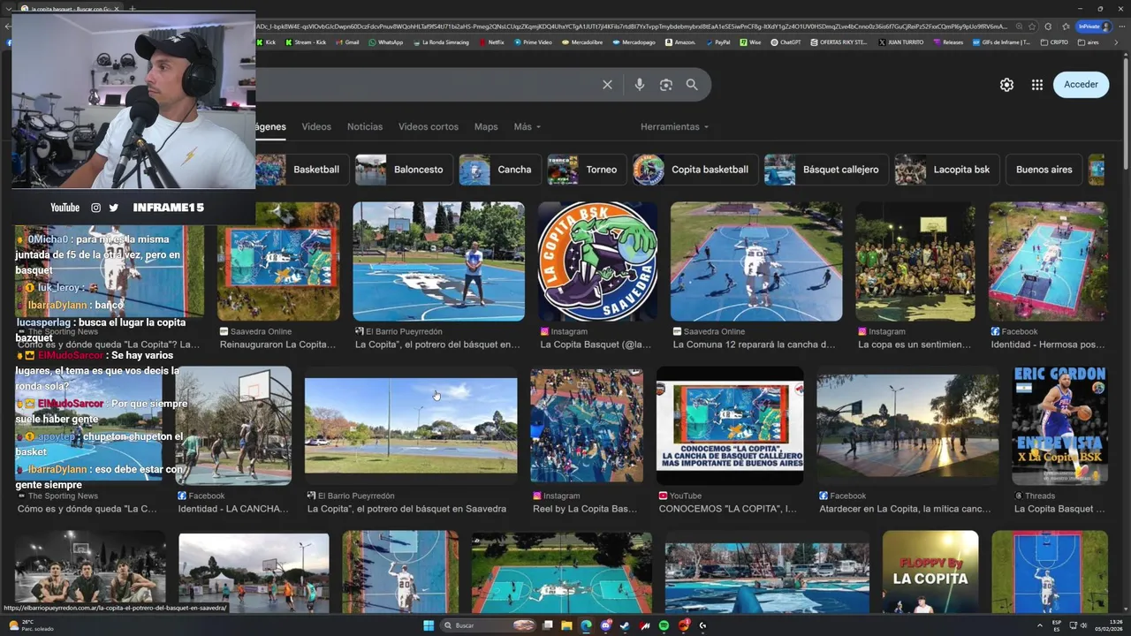This screenshot has width=1131, height=636.
Task: Switch to the Videos tab
Action: [316, 126]
